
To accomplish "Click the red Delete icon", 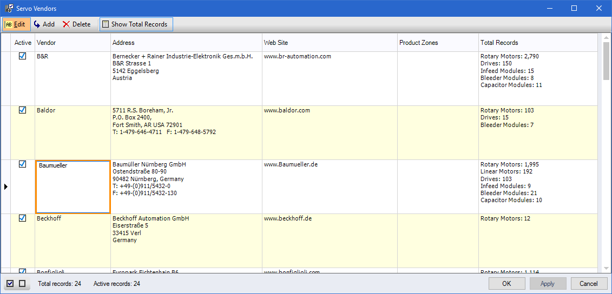I will click(x=66, y=24).
